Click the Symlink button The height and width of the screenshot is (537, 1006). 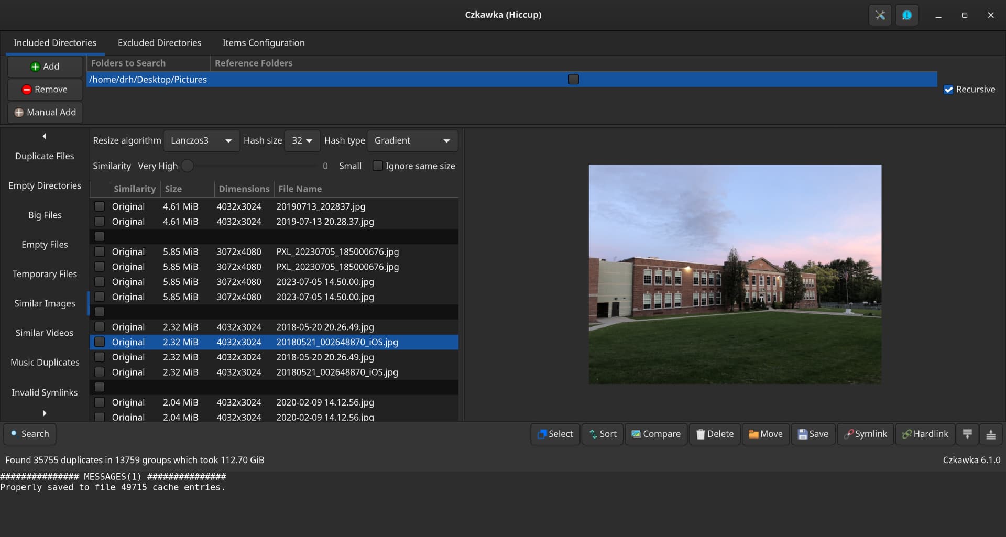click(866, 434)
